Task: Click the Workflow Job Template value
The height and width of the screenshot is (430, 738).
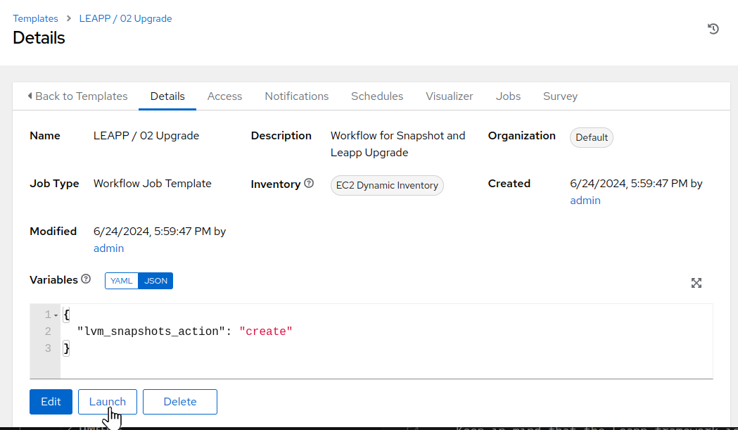Action: tap(153, 183)
